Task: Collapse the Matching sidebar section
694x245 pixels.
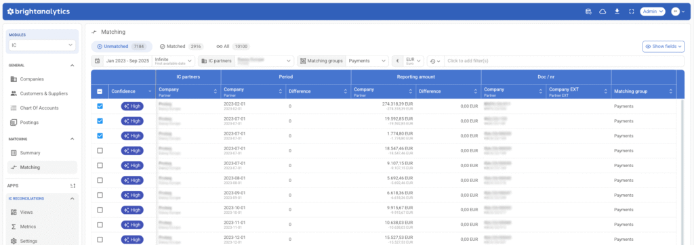Action: [x=73, y=139]
